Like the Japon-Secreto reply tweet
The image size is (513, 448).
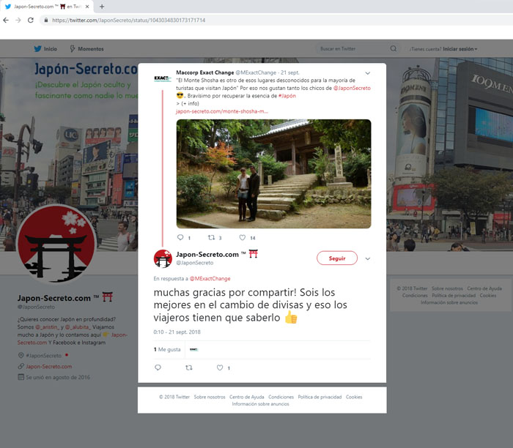[220, 367]
